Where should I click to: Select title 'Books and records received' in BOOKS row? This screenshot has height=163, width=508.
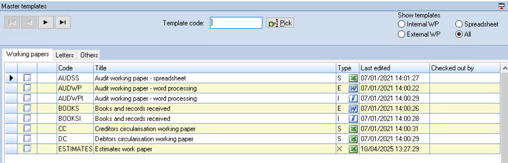point(132,109)
